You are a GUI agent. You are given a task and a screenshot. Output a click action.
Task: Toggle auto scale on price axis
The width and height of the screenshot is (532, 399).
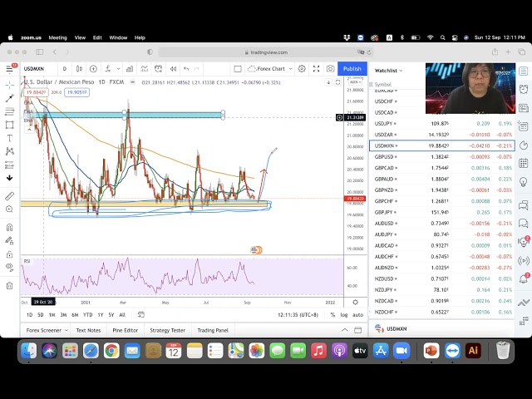tap(357, 315)
